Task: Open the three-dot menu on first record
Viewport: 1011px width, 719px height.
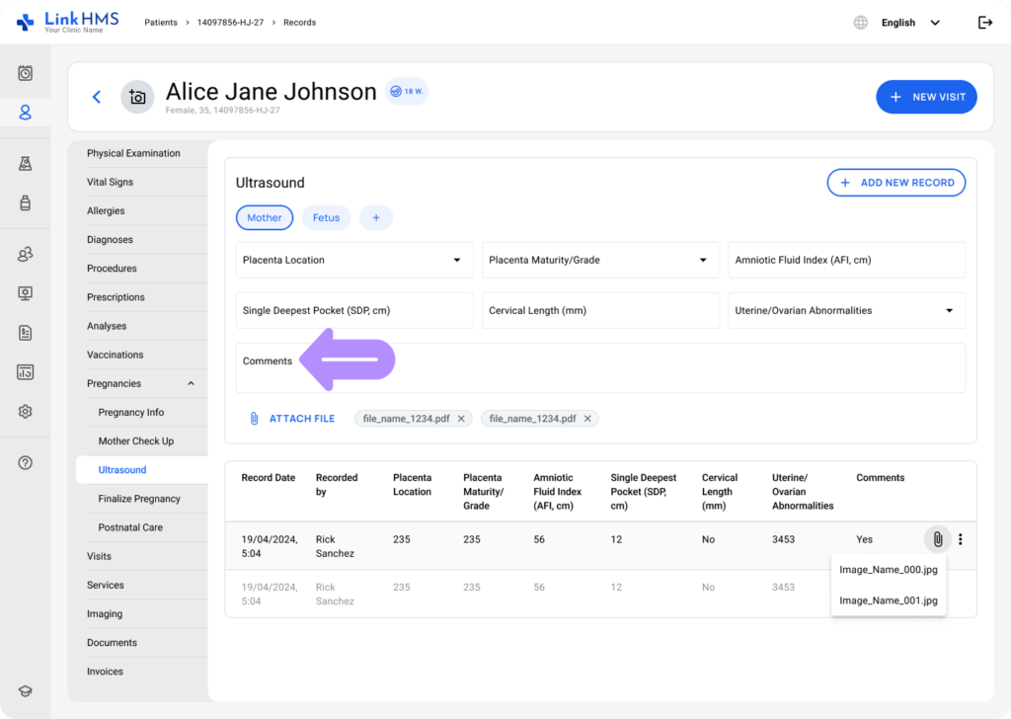Action: pos(961,539)
